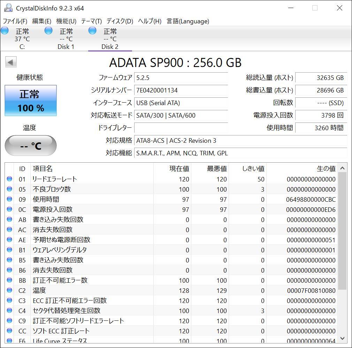Screen dimensions: 352x348
Task: Click the scrollbar down arrow on SMART list
Action: click(x=342, y=338)
